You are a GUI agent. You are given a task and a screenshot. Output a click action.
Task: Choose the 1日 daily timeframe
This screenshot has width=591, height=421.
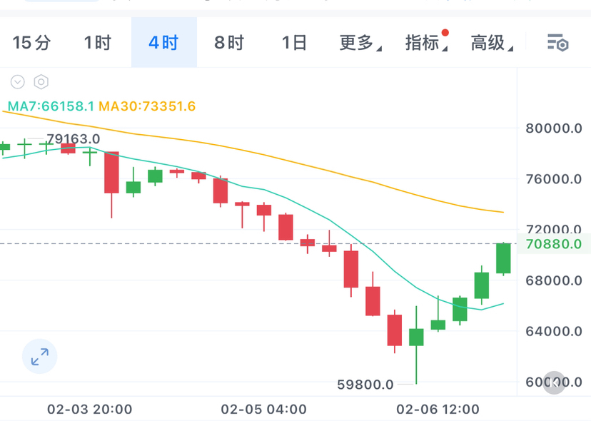[294, 43]
